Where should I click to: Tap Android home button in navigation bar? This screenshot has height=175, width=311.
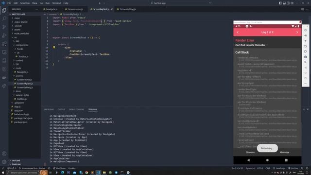tap(267, 160)
